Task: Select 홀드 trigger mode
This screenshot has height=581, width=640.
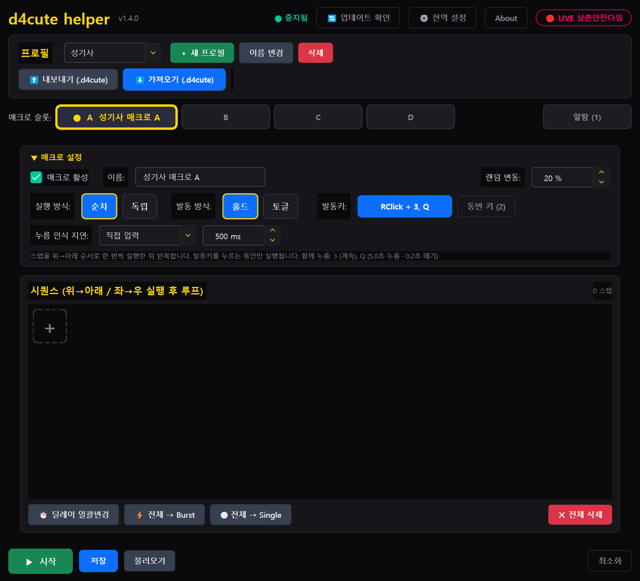Action: point(240,206)
